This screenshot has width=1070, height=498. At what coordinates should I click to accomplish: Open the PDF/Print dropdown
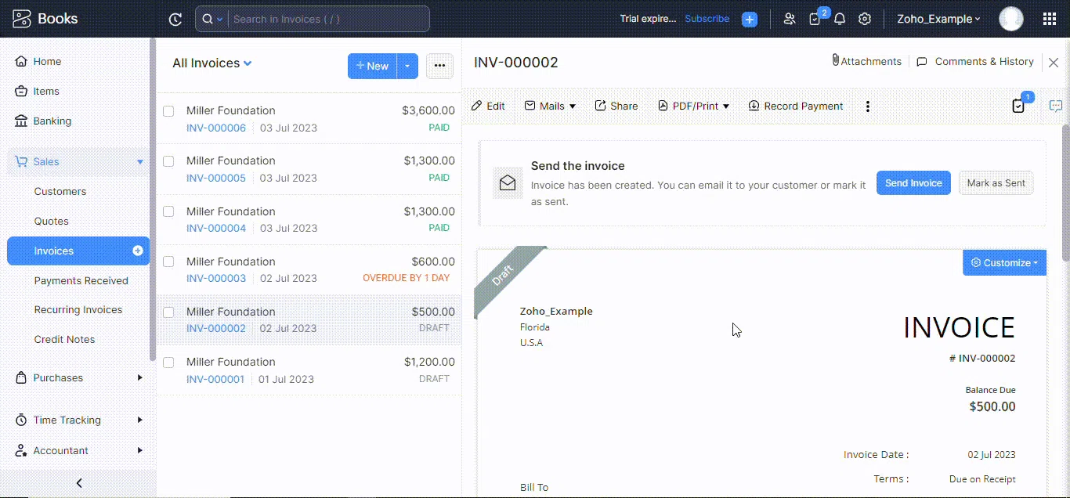pos(693,106)
